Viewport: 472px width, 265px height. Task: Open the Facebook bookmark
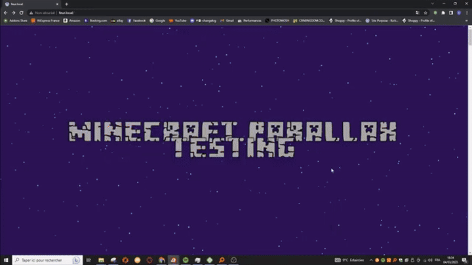pos(136,21)
